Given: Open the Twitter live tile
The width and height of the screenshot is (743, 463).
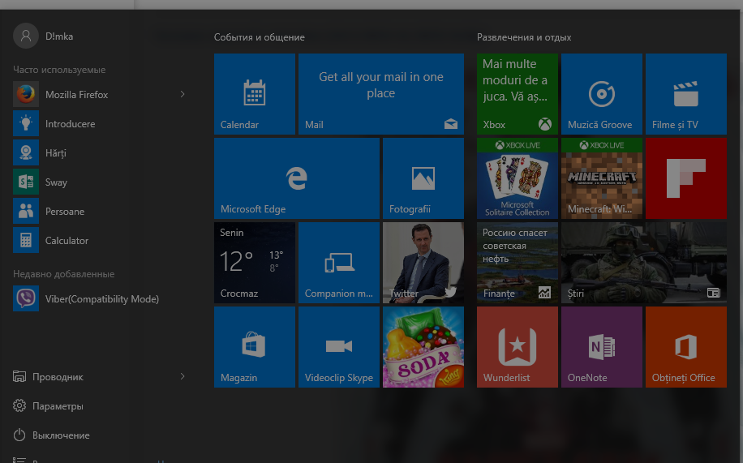Looking at the screenshot, I should tap(423, 263).
